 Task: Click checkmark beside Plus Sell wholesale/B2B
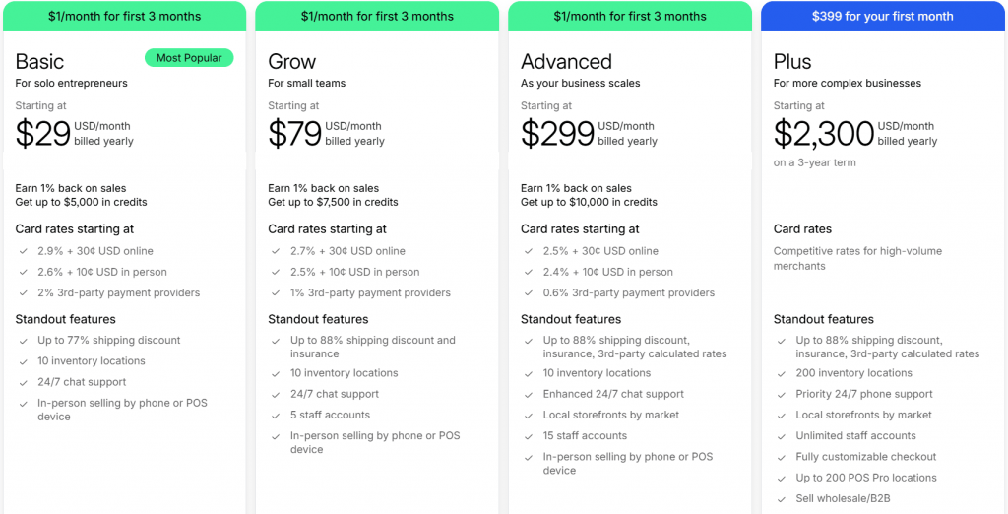click(782, 499)
